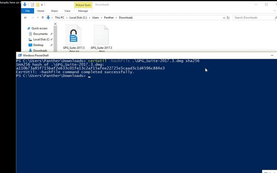Image resolution: width=277 pixels, height=173 pixels.
Task: Minimize the Windows PowerShell window
Action: [x=272, y=56]
